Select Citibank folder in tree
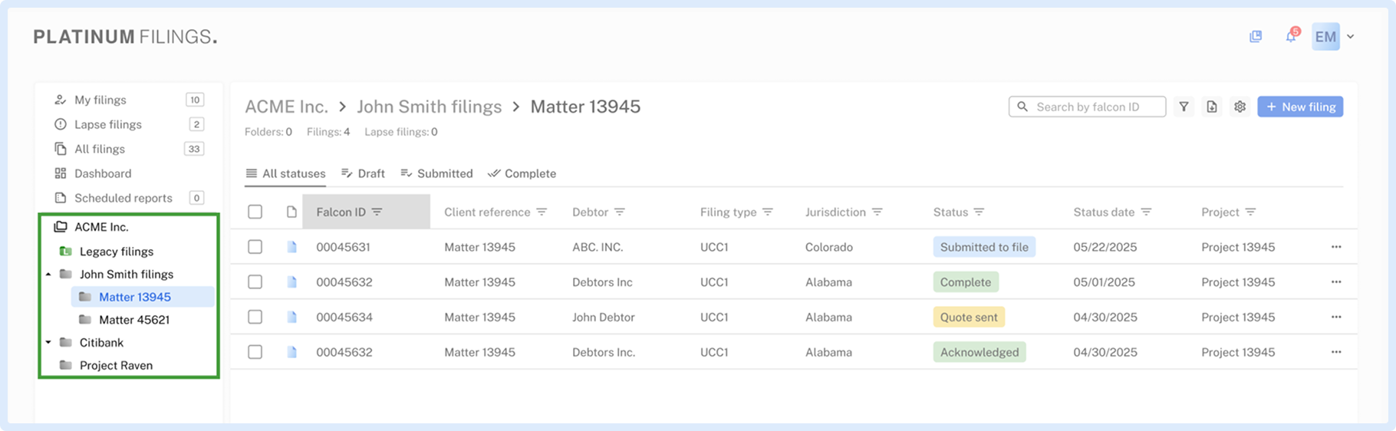The image size is (1396, 431). 101,342
